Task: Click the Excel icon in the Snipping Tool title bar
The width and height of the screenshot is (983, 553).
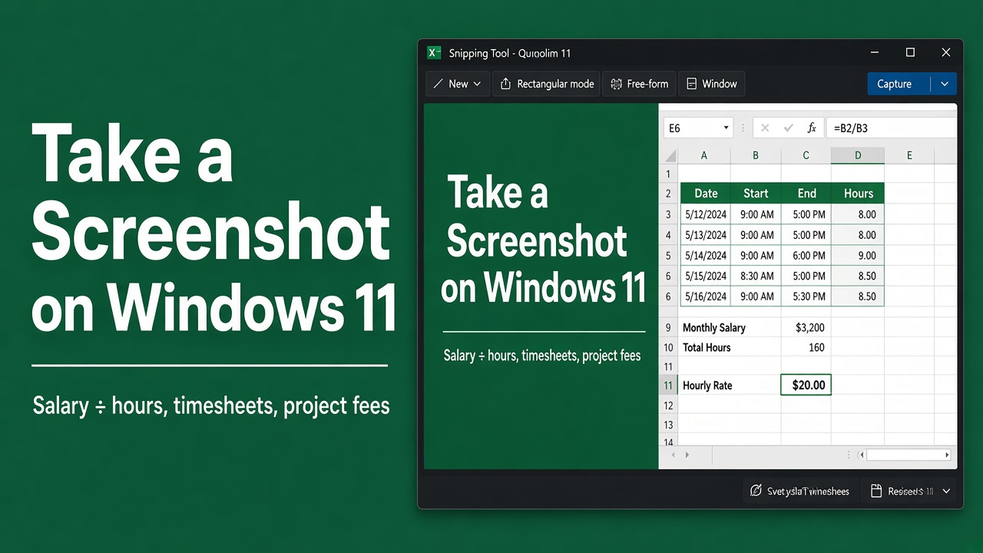Action: [435, 53]
